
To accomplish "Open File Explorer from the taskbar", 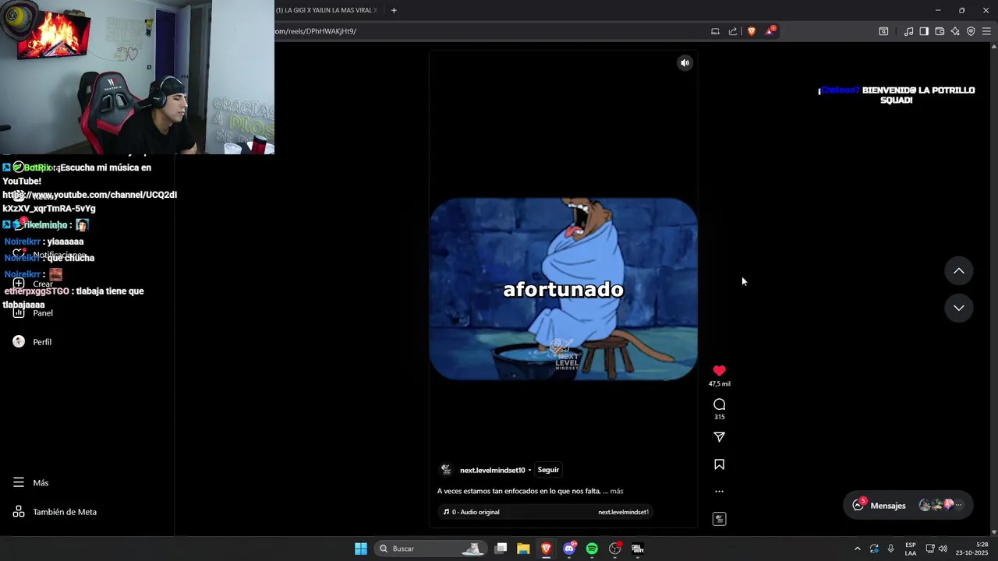I will [523, 549].
